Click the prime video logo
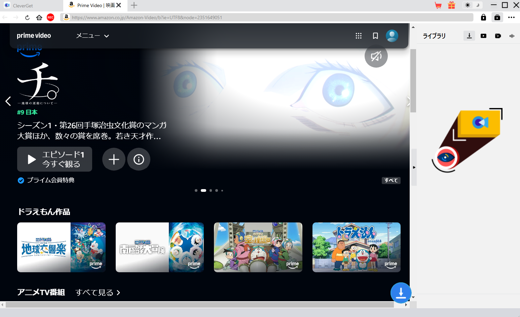The image size is (520, 317). tap(34, 36)
